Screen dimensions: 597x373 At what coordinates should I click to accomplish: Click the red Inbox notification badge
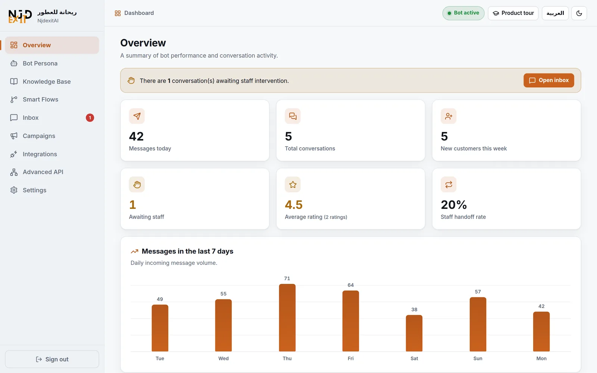tap(90, 118)
